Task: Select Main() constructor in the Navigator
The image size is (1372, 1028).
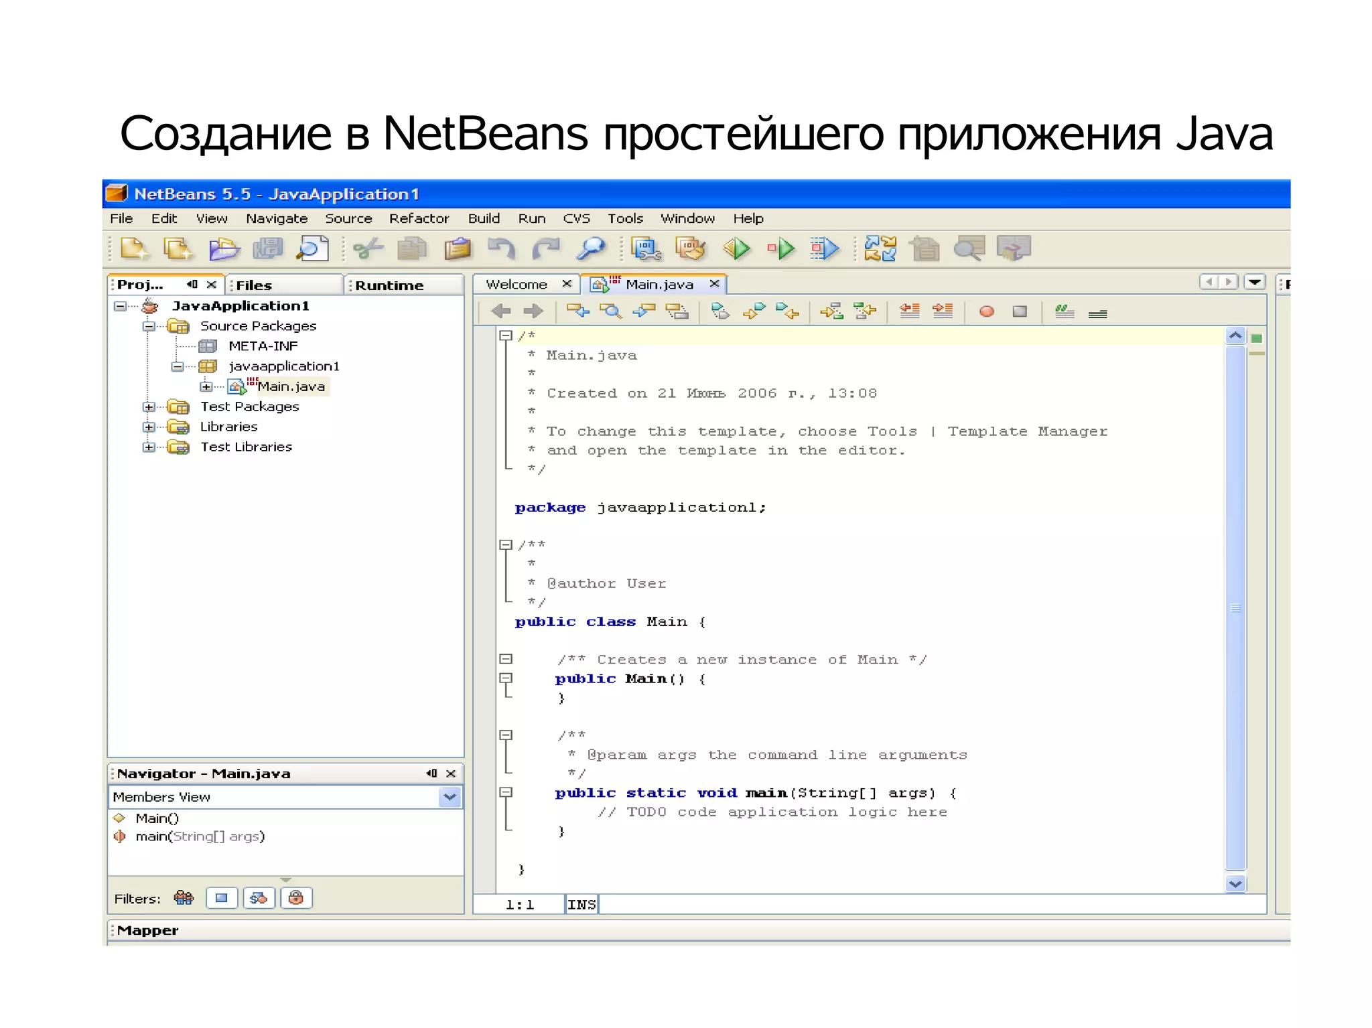Action: point(157,818)
